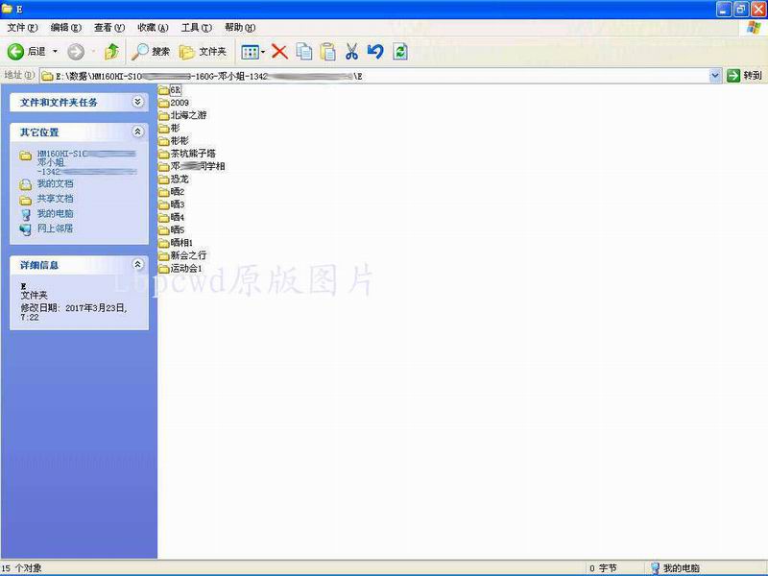
Task: Select the 6E folder
Action: click(x=170, y=90)
